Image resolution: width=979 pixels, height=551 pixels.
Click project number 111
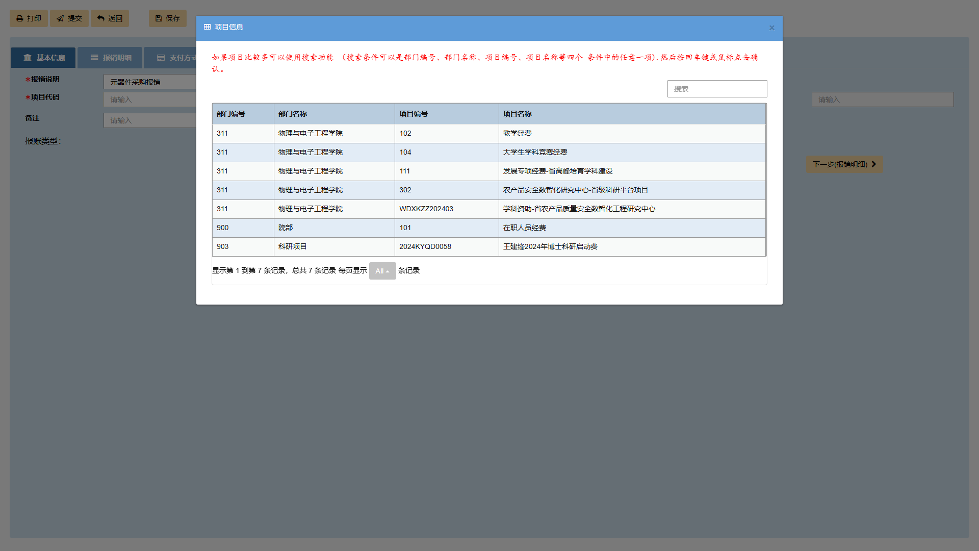405,171
